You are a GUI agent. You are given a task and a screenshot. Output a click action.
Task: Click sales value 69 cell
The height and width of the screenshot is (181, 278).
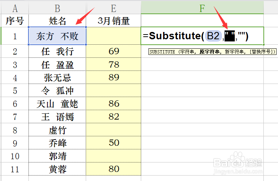point(113,51)
